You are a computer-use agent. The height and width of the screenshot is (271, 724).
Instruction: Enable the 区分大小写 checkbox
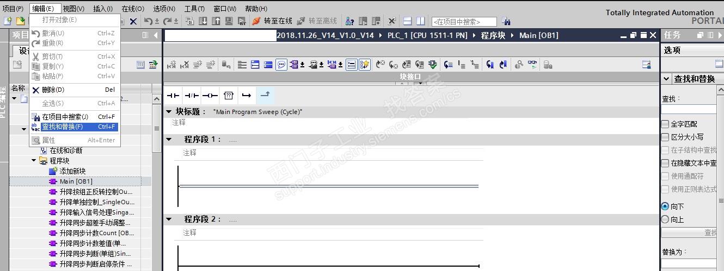(x=665, y=137)
